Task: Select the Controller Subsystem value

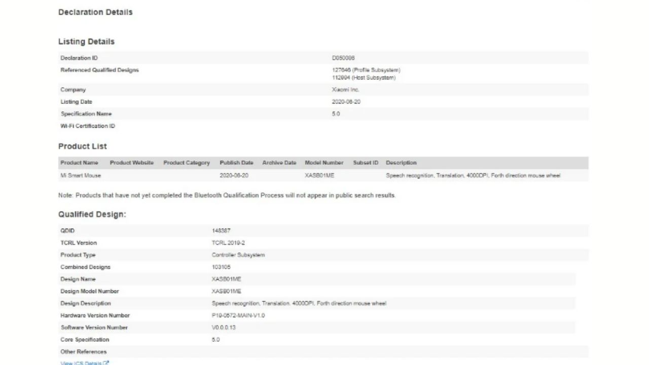Action: coord(238,255)
